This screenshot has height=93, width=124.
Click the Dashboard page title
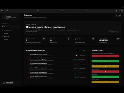28,15
